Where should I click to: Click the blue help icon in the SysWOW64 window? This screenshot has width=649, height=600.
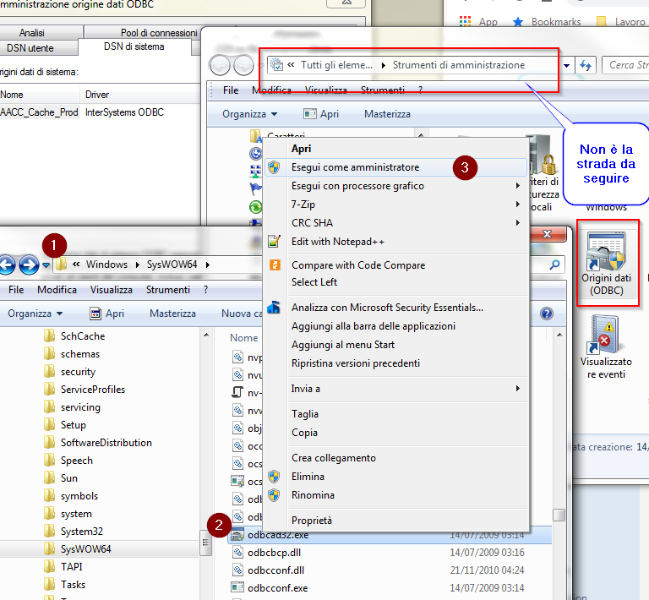[547, 314]
